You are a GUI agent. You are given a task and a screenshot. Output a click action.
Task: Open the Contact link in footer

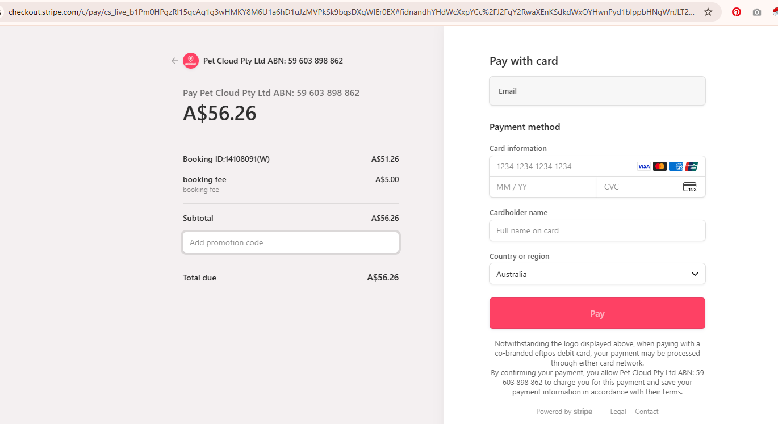pos(647,412)
